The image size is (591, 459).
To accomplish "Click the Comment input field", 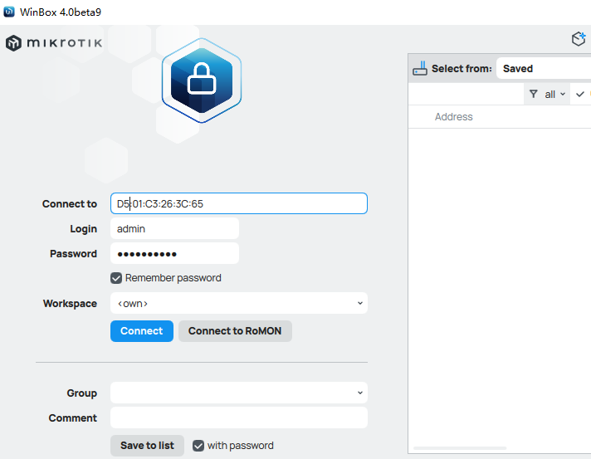I will tap(239, 418).
